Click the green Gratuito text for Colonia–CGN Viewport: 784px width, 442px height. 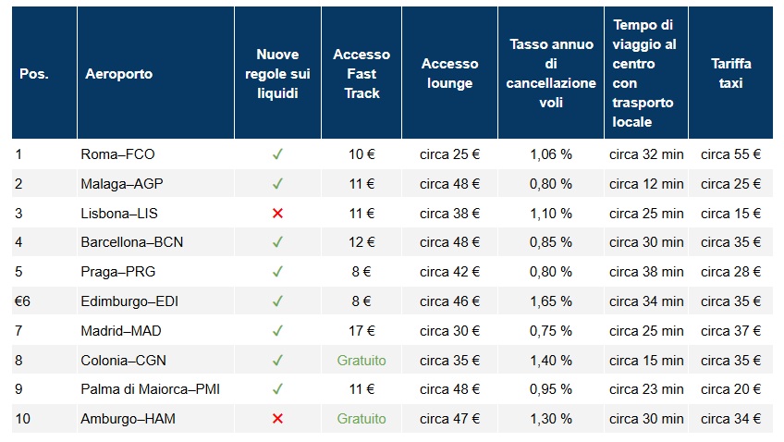point(361,361)
